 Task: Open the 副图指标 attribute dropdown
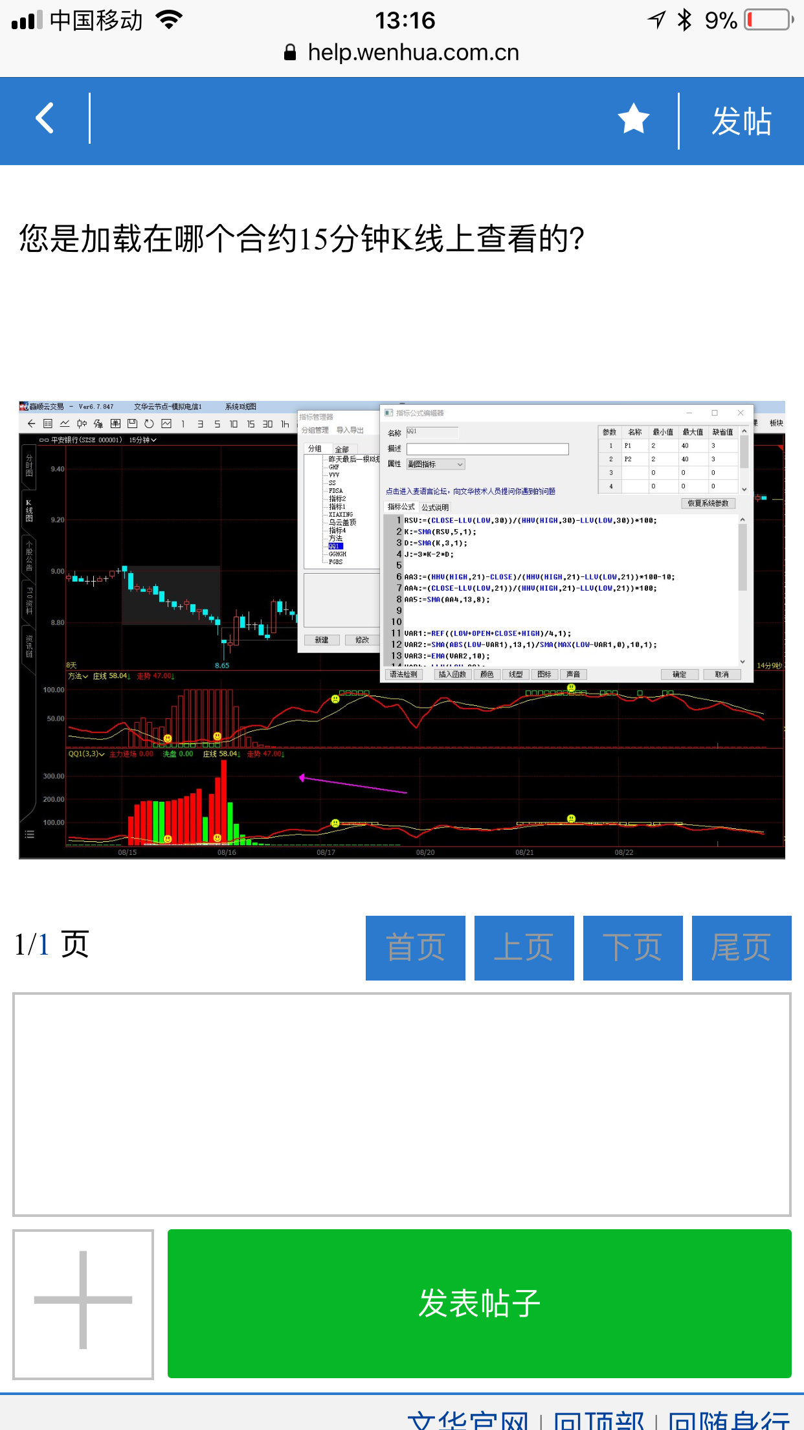[436, 464]
